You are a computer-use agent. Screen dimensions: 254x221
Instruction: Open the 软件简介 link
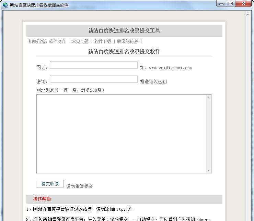pos(58,41)
